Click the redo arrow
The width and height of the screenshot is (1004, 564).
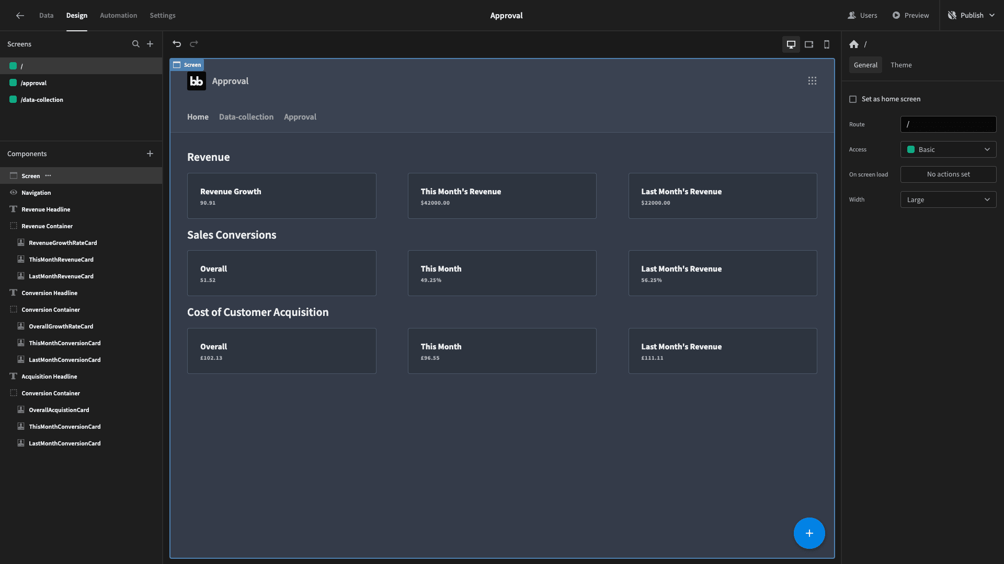[x=194, y=44]
